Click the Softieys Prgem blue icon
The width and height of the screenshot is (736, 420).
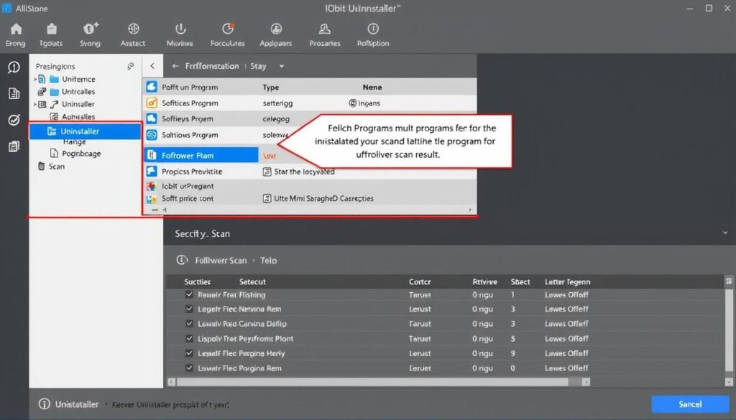(x=152, y=118)
